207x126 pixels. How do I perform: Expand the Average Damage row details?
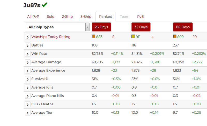pyautogui.click(x=28, y=62)
